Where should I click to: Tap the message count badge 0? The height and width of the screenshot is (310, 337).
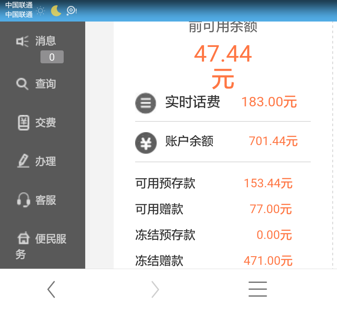(52, 57)
